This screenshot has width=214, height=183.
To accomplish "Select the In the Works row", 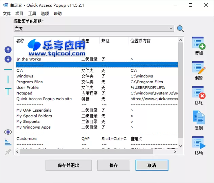I will point(97,59).
